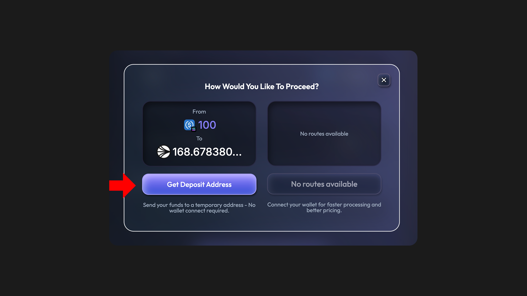This screenshot has width=527, height=296.
Task: Click empty space above From label in the swap card
Action: pyautogui.click(x=199, y=105)
